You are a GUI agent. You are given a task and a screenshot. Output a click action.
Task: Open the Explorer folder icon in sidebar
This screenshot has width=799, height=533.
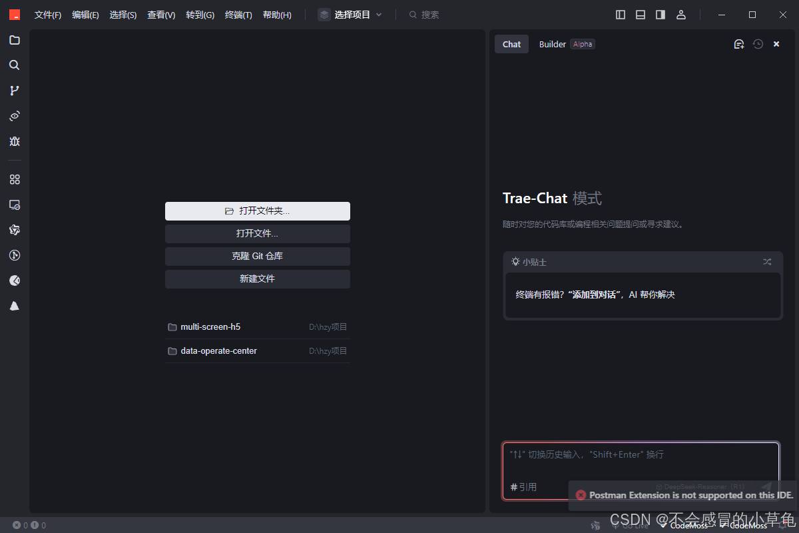pyautogui.click(x=14, y=40)
